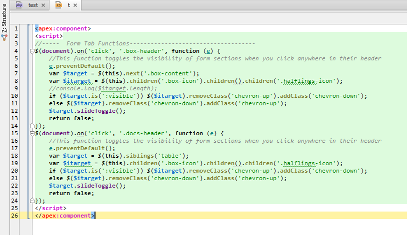Close the test editor tab

click(x=43, y=5)
